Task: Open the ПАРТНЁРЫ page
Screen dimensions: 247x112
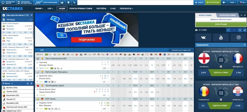Action: click(101, 8)
